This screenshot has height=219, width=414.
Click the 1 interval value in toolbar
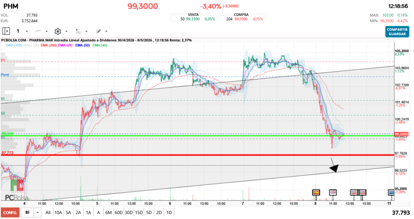tap(18, 31)
